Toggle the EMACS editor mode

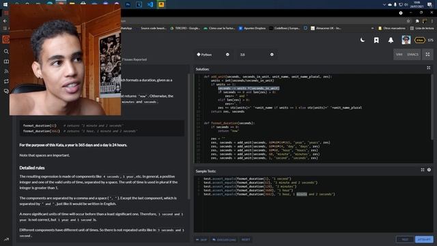[412, 55]
